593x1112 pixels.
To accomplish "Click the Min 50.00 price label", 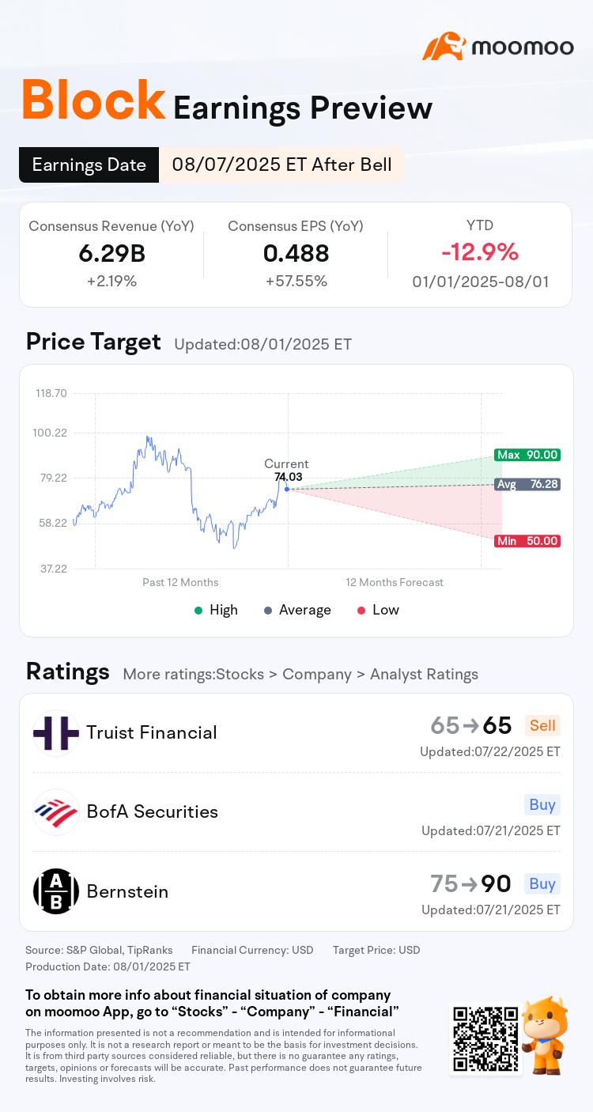I will [527, 541].
